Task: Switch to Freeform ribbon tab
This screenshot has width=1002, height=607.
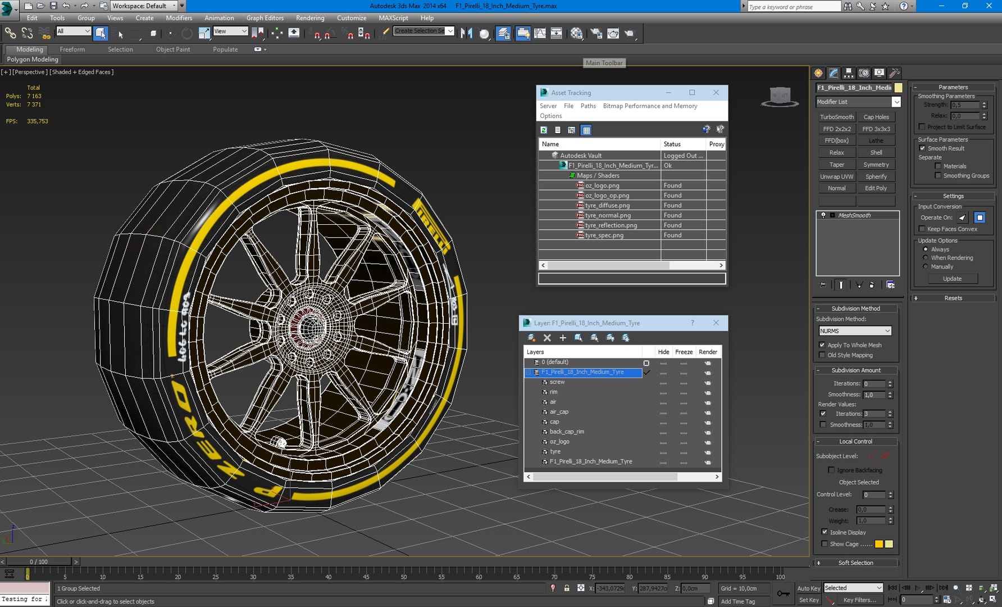Action: pyautogui.click(x=72, y=49)
